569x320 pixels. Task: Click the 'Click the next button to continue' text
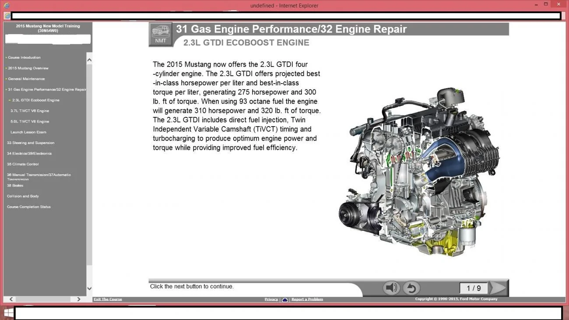point(192,286)
